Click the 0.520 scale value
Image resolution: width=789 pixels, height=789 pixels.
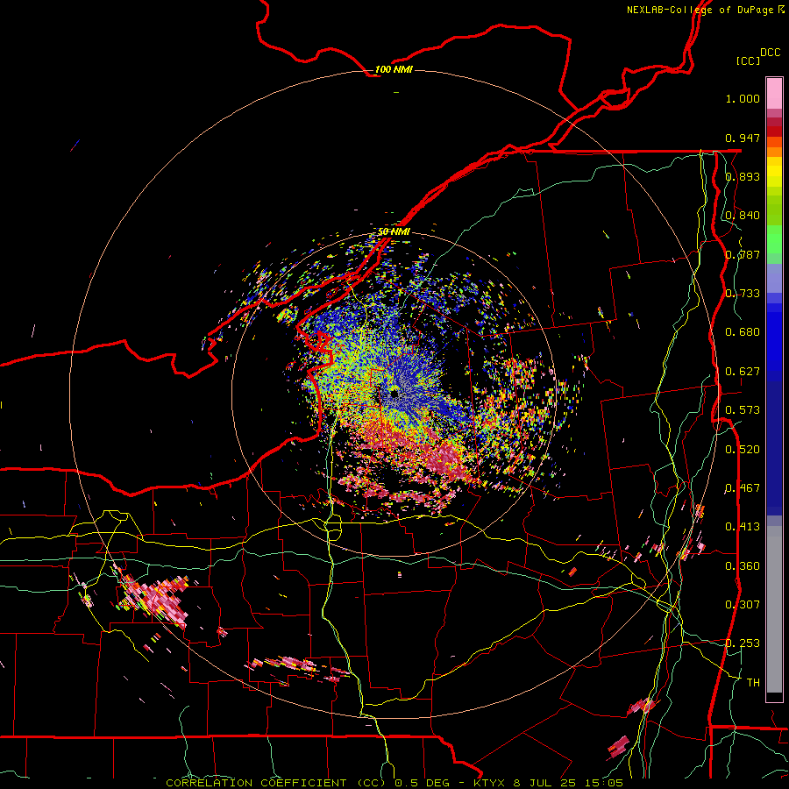(743, 450)
